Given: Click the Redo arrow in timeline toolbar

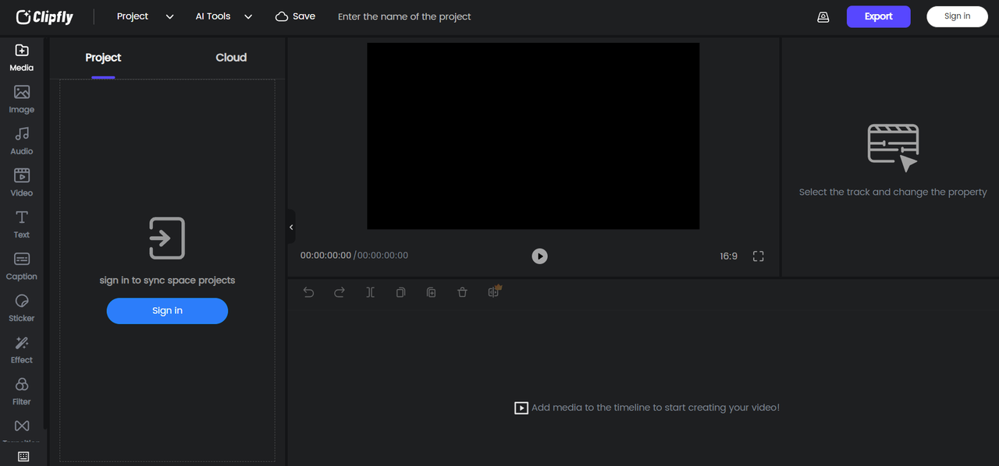Looking at the screenshot, I should [340, 292].
